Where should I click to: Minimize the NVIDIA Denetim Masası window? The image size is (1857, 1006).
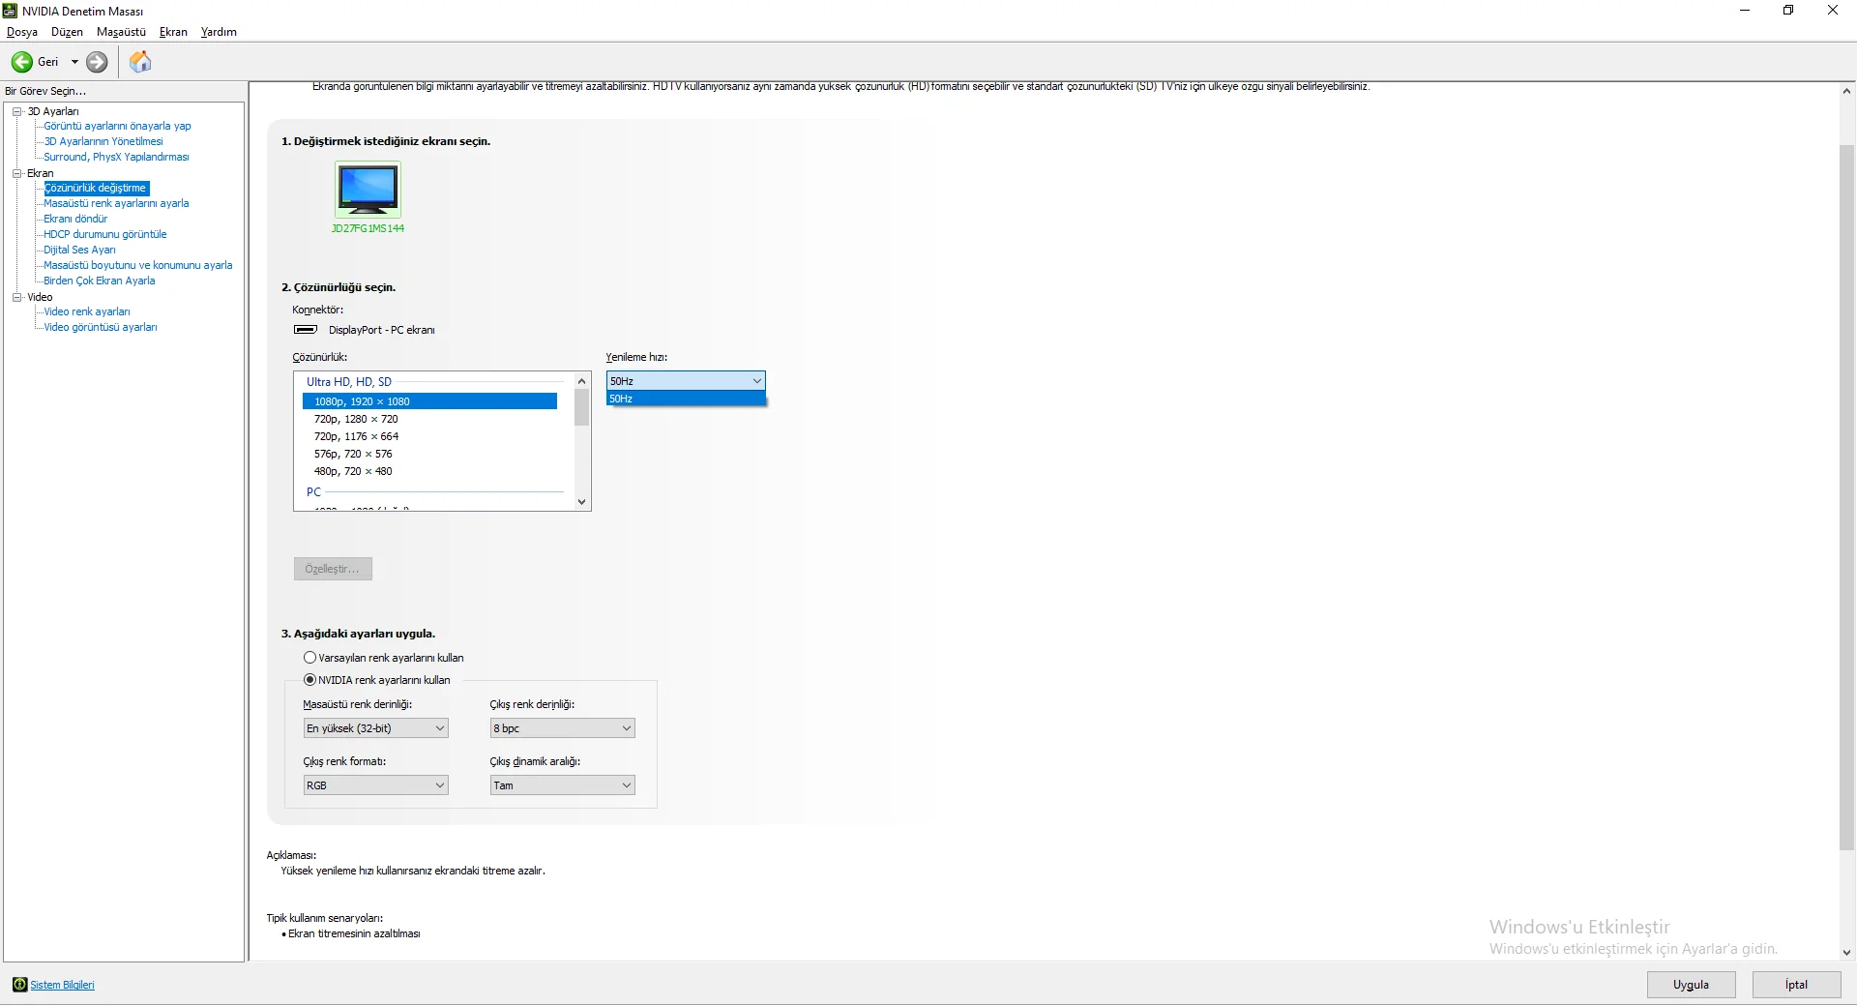click(x=1745, y=11)
